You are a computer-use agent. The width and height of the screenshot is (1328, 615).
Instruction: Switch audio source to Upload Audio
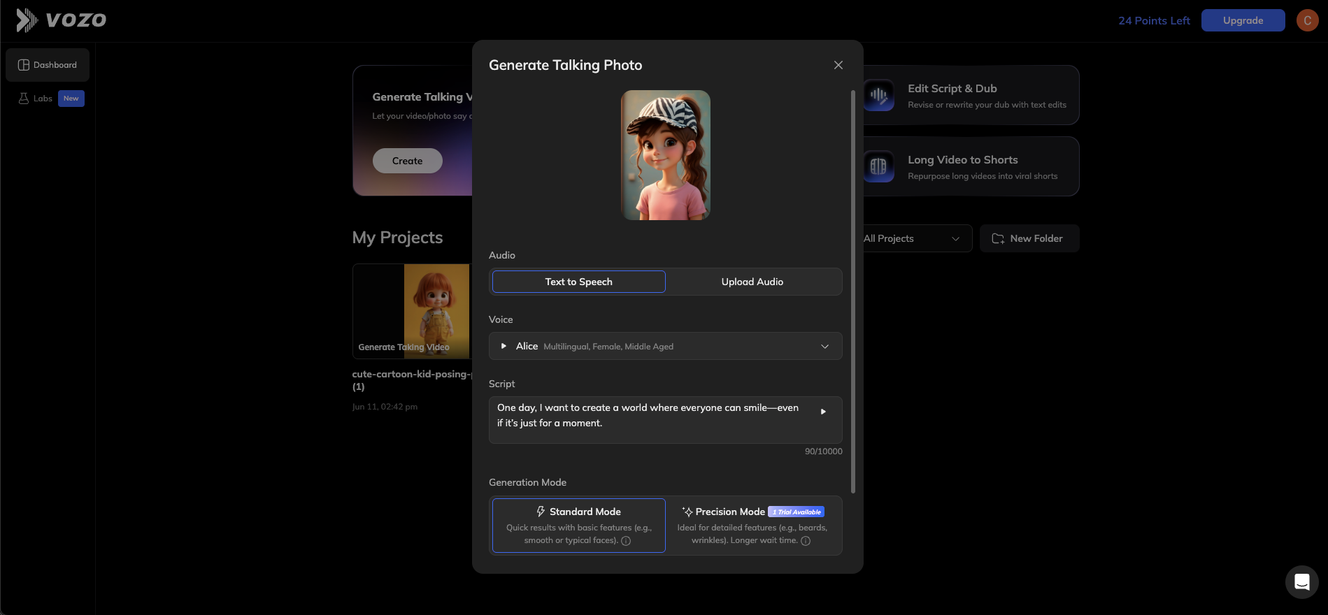752,282
